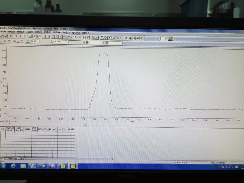
Task: Select the 峰代码 column header
Action: 71,130
